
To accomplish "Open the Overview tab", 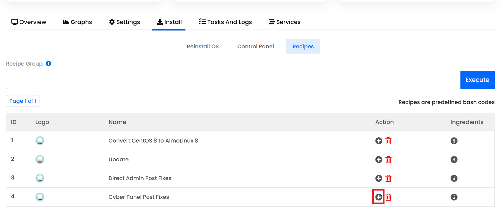I will [x=29, y=22].
